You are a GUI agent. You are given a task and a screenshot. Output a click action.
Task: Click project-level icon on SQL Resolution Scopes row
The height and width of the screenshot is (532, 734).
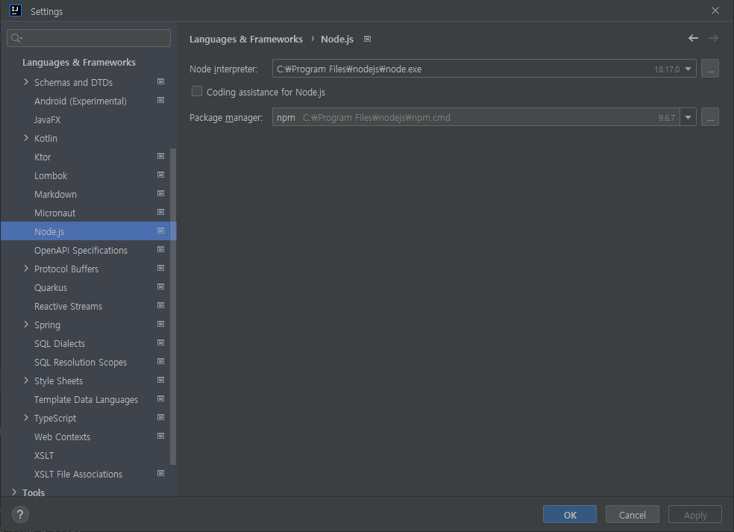pyautogui.click(x=160, y=362)
